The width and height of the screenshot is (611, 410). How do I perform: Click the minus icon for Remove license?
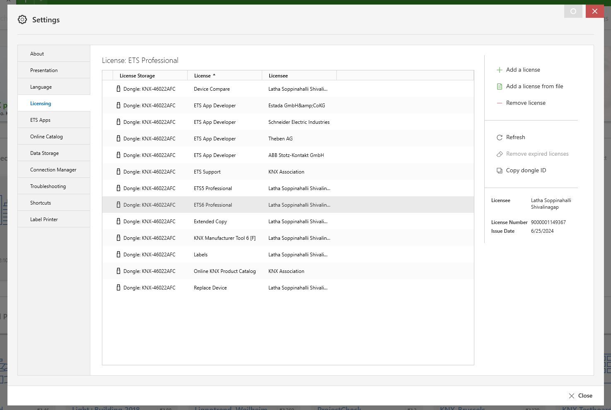[500, 103]
